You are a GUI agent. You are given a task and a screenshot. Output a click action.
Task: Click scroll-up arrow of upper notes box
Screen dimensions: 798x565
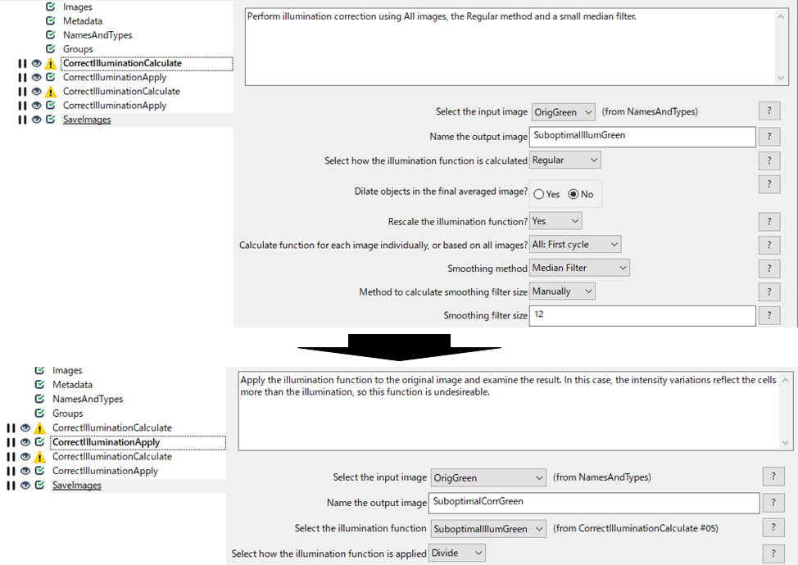[x=782, y=16]
